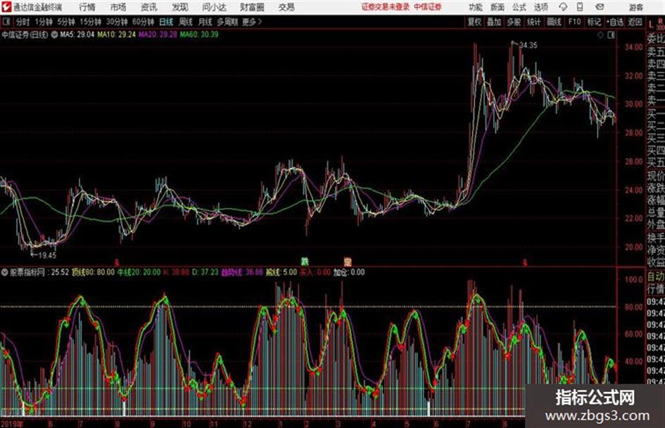Viewport: 665px width, 428px height.
Task: Click the 19.45 low price marker
Action: tap(47, 255)
